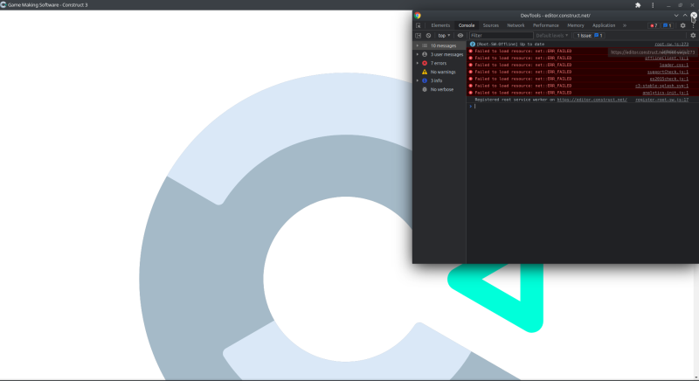Screen dimensions: 699x381
Task: Switch to the Console tab
Action: pyautogui.click(x=467, y=25)
